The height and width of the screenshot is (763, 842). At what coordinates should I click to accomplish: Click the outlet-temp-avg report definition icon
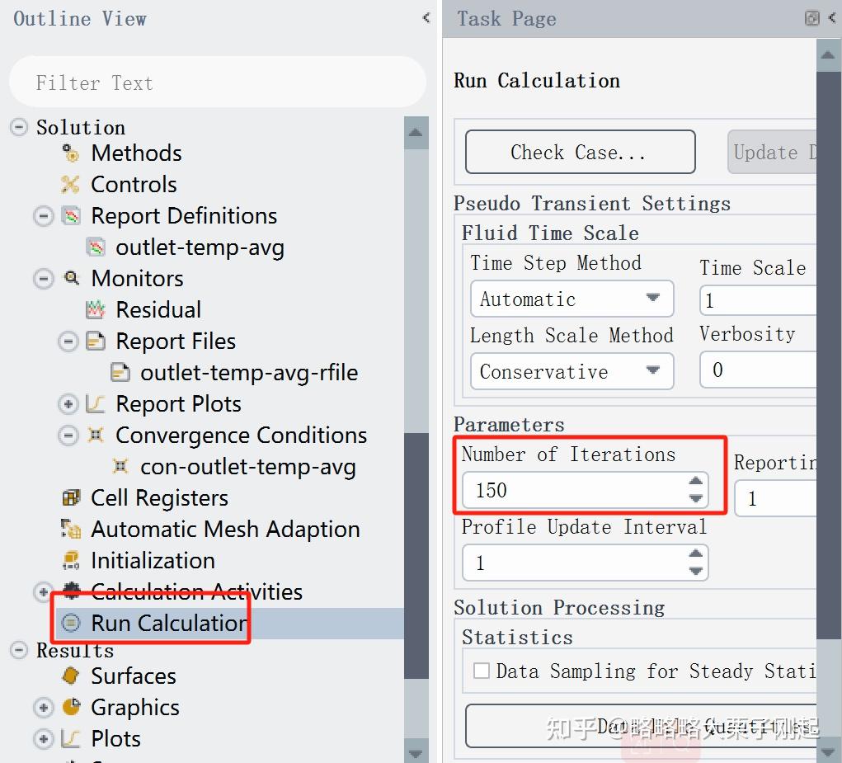pos(96,247)
